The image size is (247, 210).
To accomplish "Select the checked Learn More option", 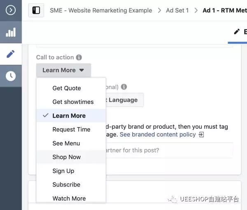I will click(x=69, y=116).
